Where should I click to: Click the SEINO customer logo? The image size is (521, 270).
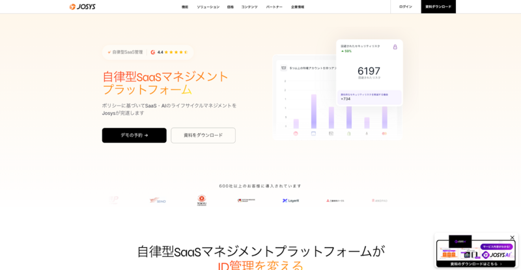point(157,200)
